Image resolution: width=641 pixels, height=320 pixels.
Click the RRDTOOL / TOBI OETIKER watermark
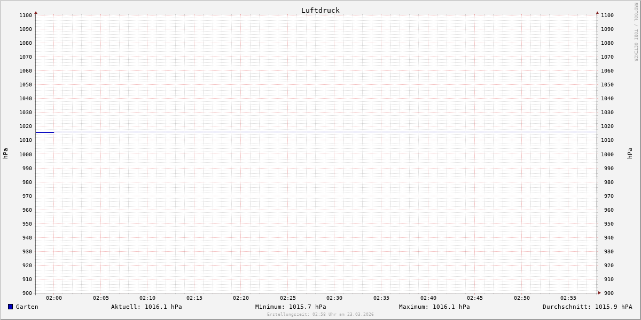pyautogui.click(x=636, y=31)
